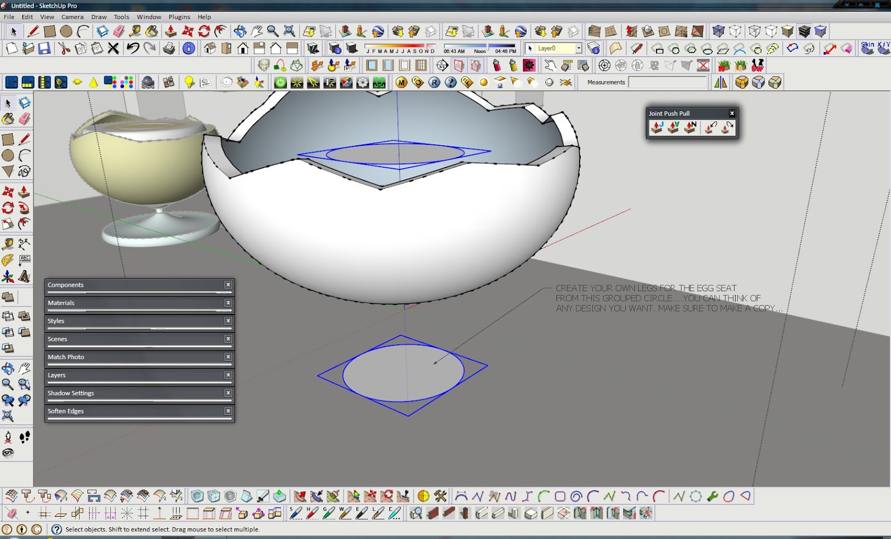Open the Layer0 layer dropdown
The height and width of the screenshot is (539, 891).
(x=579, y=48)
